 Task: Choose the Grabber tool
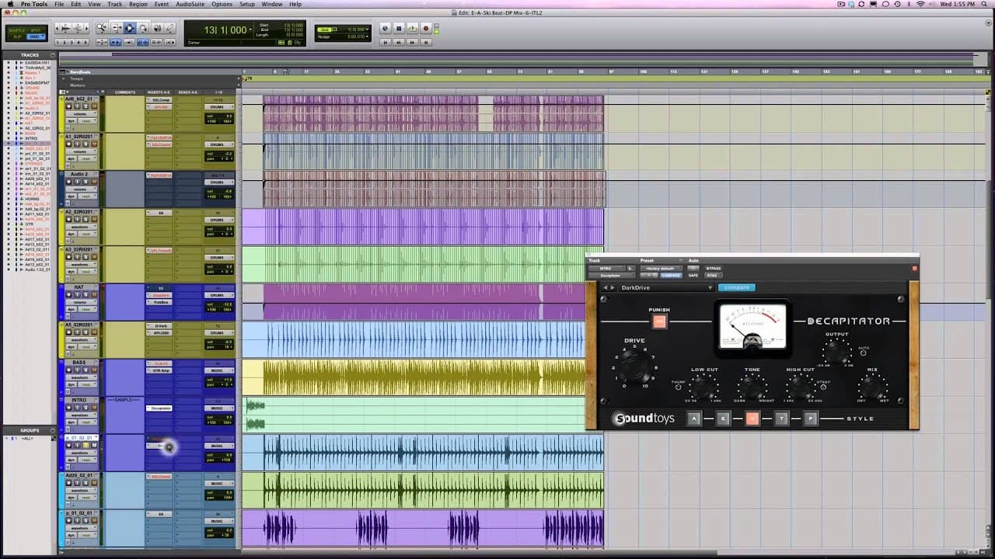[144, 29]
